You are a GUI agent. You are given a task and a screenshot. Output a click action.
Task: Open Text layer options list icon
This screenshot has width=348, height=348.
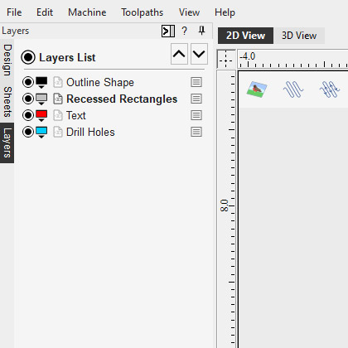coord(196,115)
